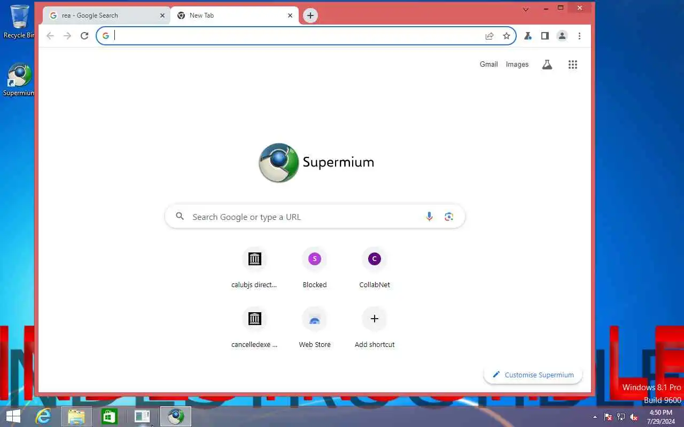Open Action Center flag icon in tray

(x=608, y=417)
